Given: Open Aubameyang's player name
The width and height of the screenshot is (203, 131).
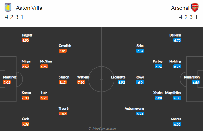Looking at the screenshot, I should click(134, 109).
